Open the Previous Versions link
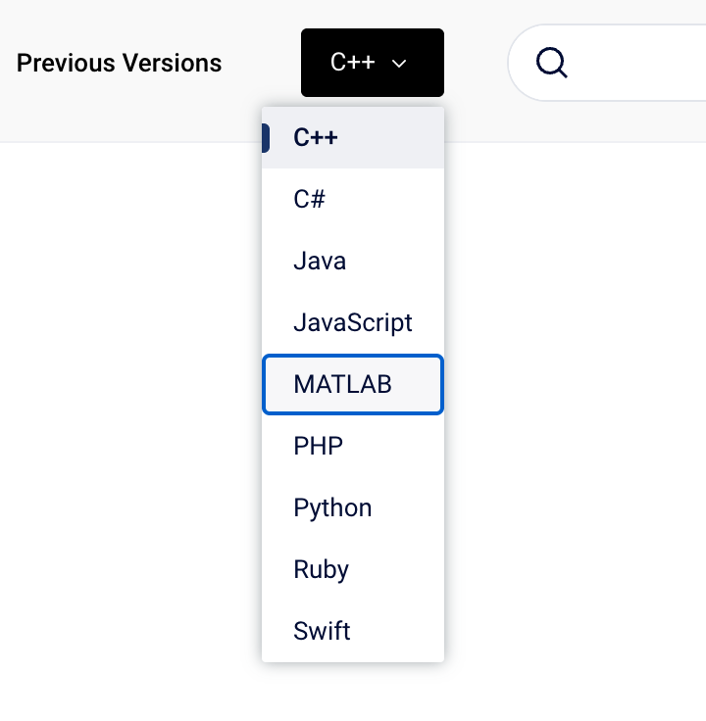The image size is (706, 721). tap(119, 63)
